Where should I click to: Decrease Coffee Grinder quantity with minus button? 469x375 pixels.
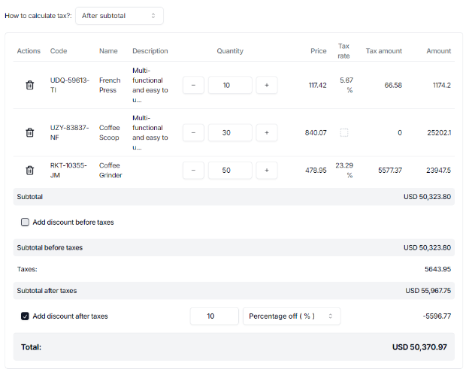193,171
